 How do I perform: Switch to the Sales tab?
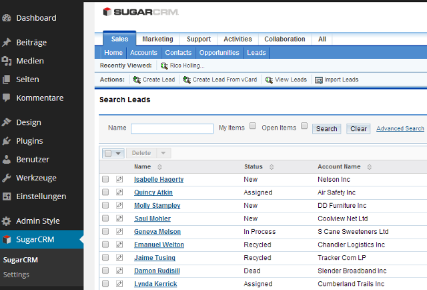119,39
